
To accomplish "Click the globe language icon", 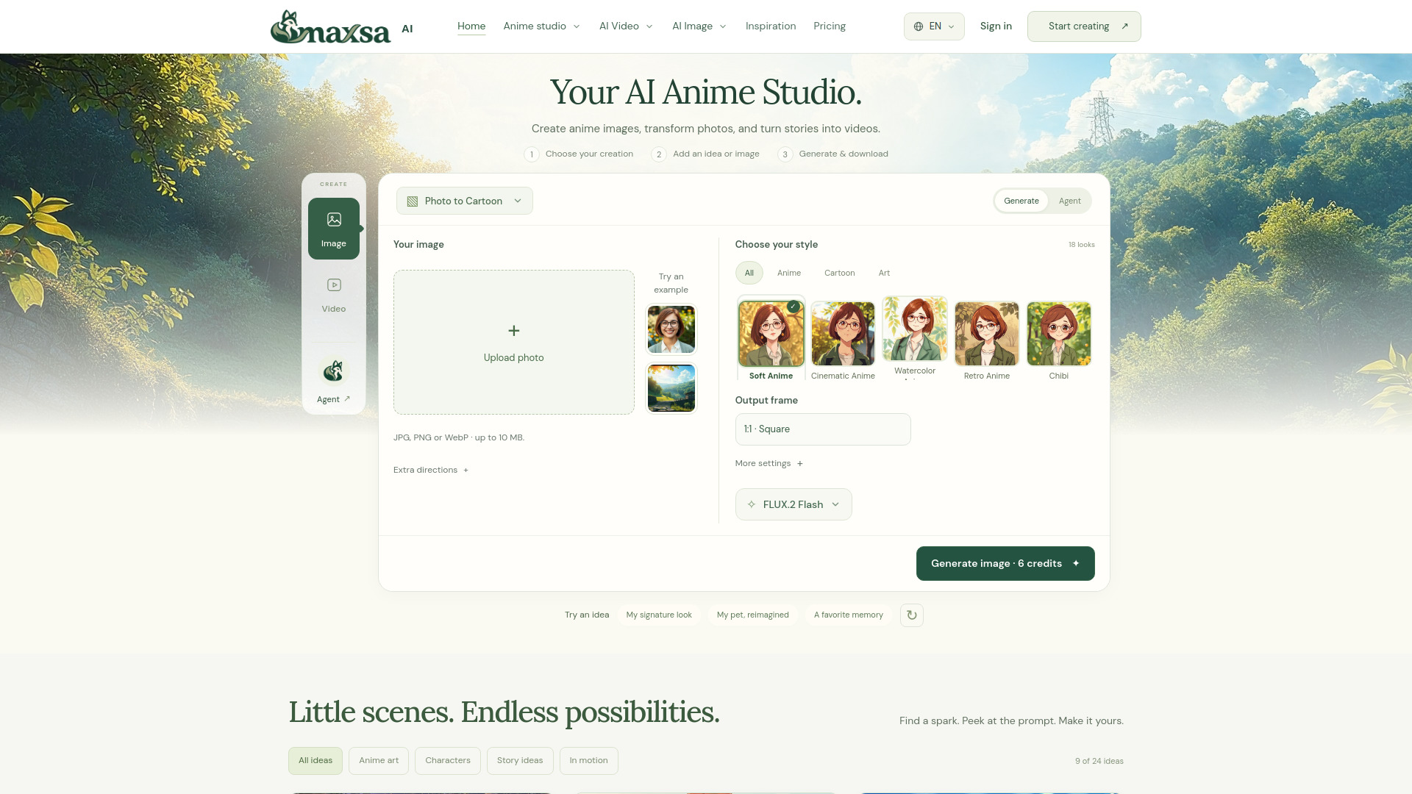I will pos(919,26).
